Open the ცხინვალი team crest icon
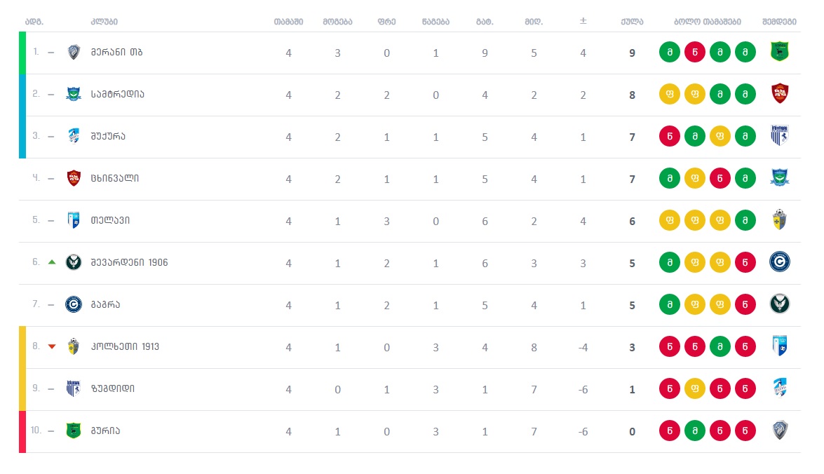Image resolution: width=824 pixels, height=474 pixels. (x=74, y=178)
